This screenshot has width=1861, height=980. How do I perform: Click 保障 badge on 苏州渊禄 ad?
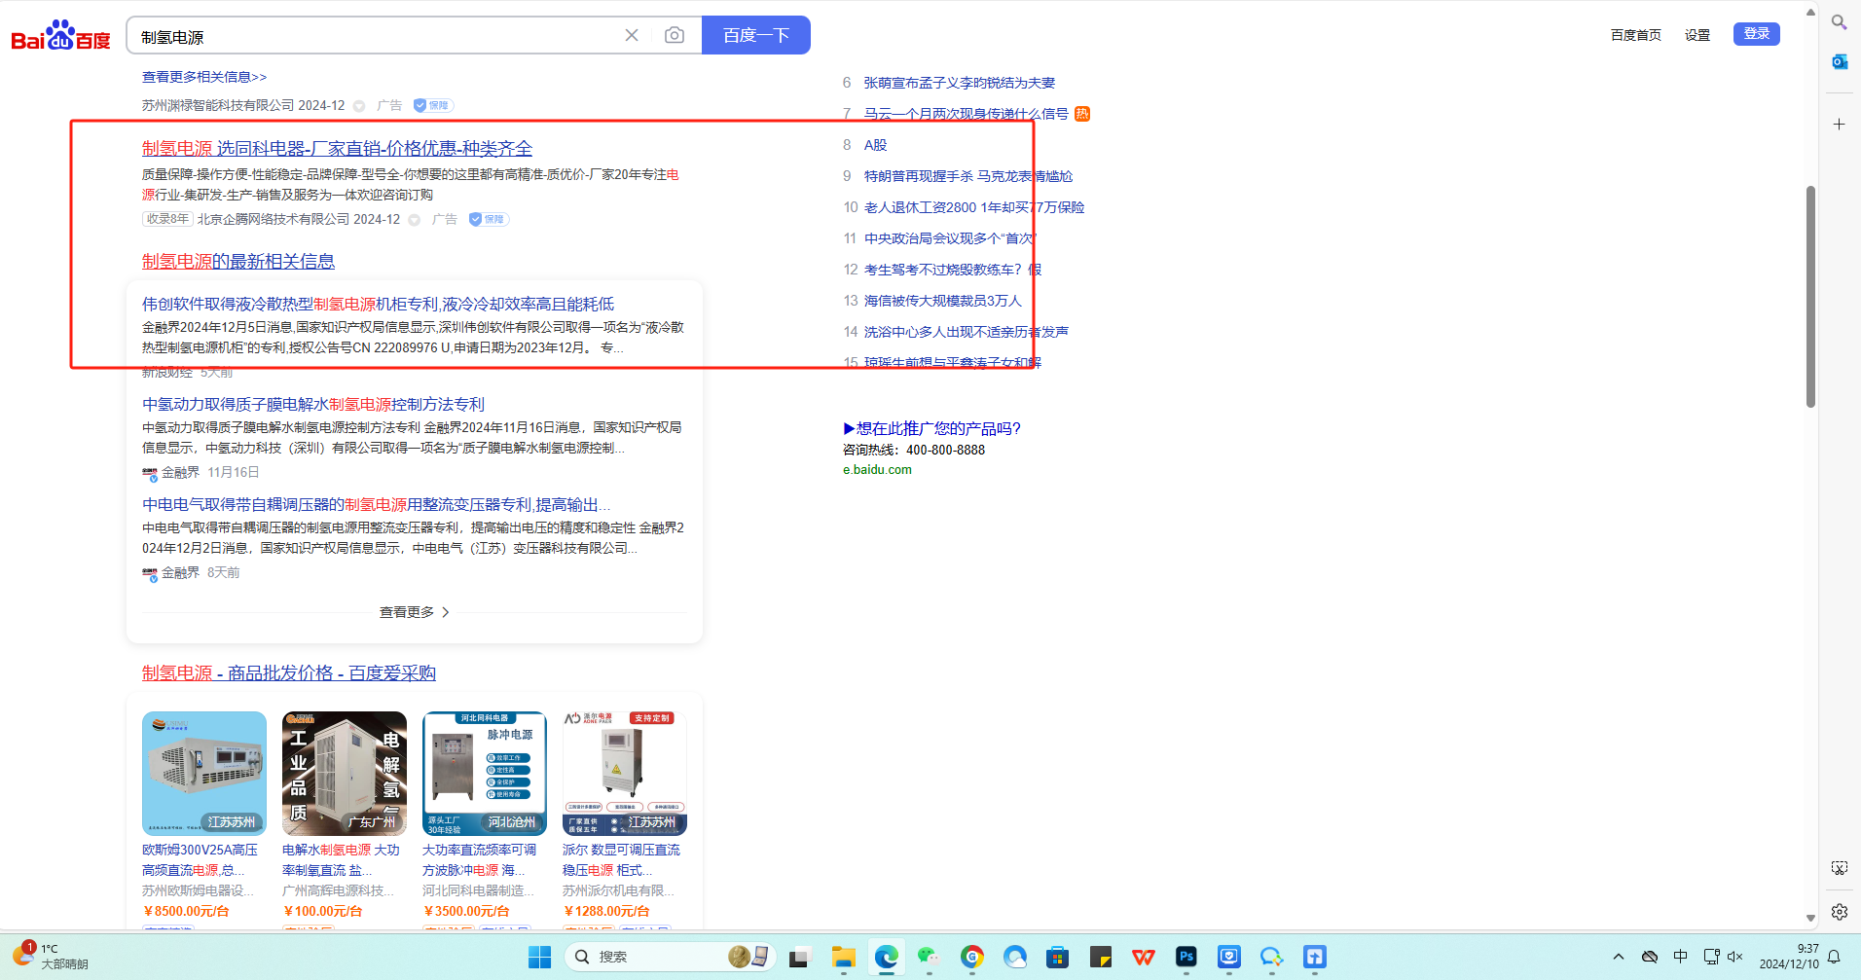tap(433, 105)
